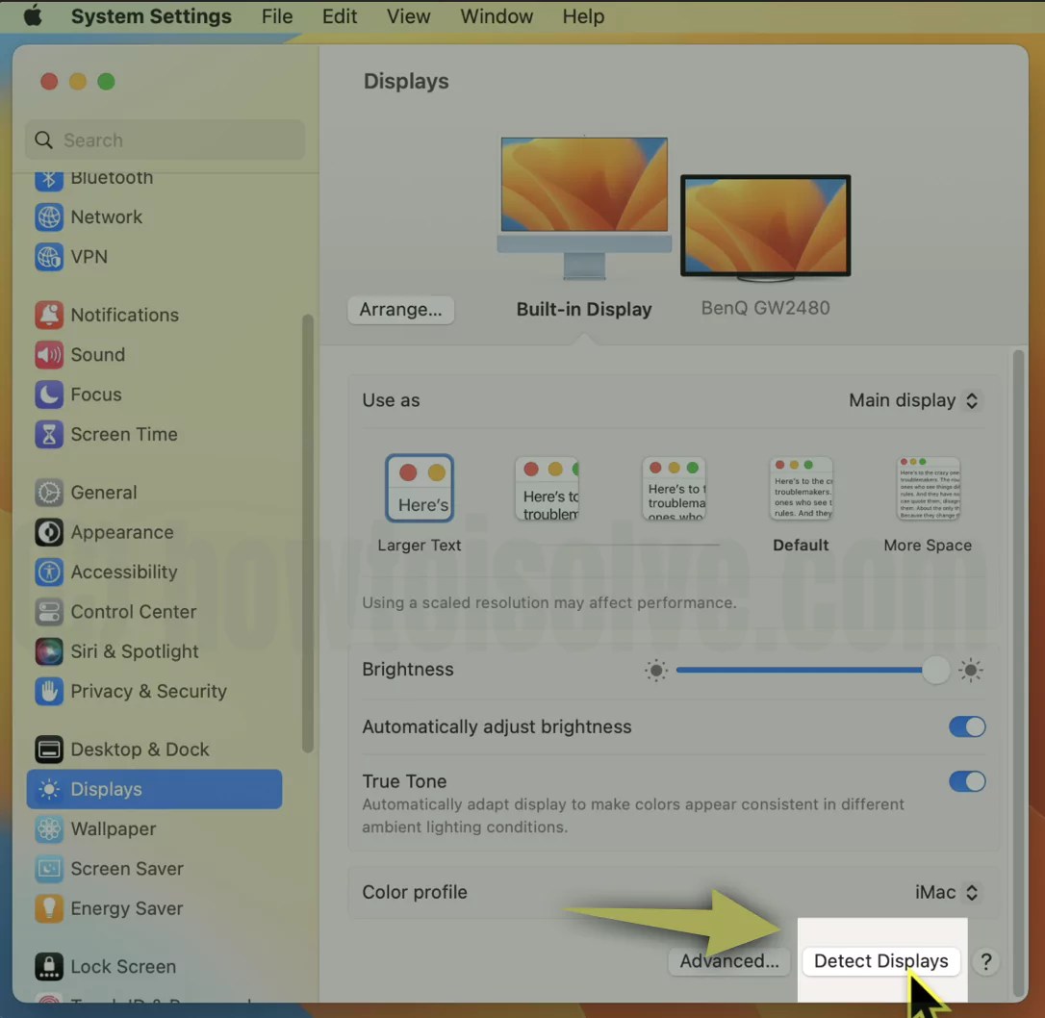The width and height of the screenshot is (1045, 1018).
Task: Open the help question mark icon
Action: click(985, 961)
